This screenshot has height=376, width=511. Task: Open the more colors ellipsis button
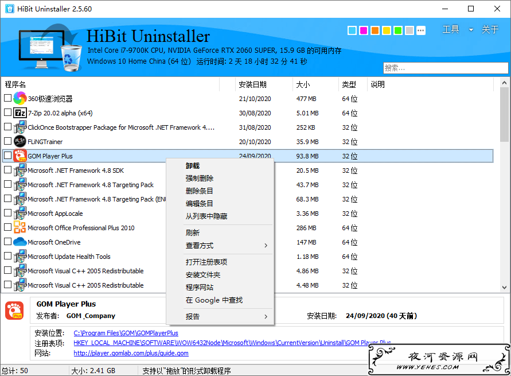[x=421, y=30]
